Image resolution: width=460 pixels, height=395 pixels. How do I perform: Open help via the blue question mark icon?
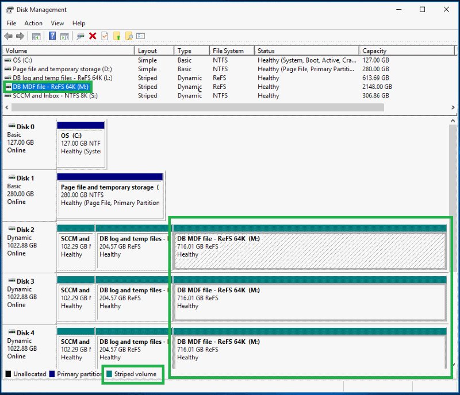tap(52, 36)
